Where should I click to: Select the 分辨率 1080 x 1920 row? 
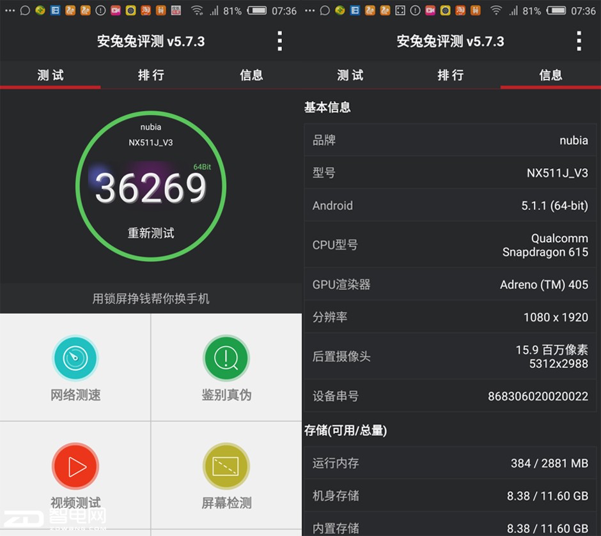[450, 317]
